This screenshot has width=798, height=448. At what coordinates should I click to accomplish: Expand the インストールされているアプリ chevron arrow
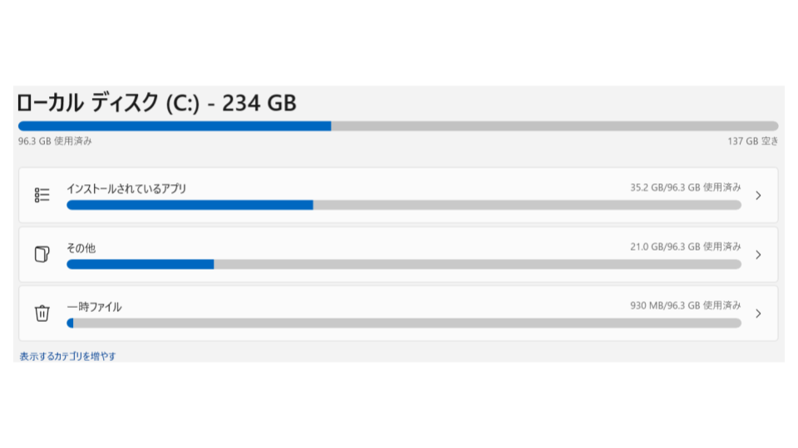coord(757,196)
